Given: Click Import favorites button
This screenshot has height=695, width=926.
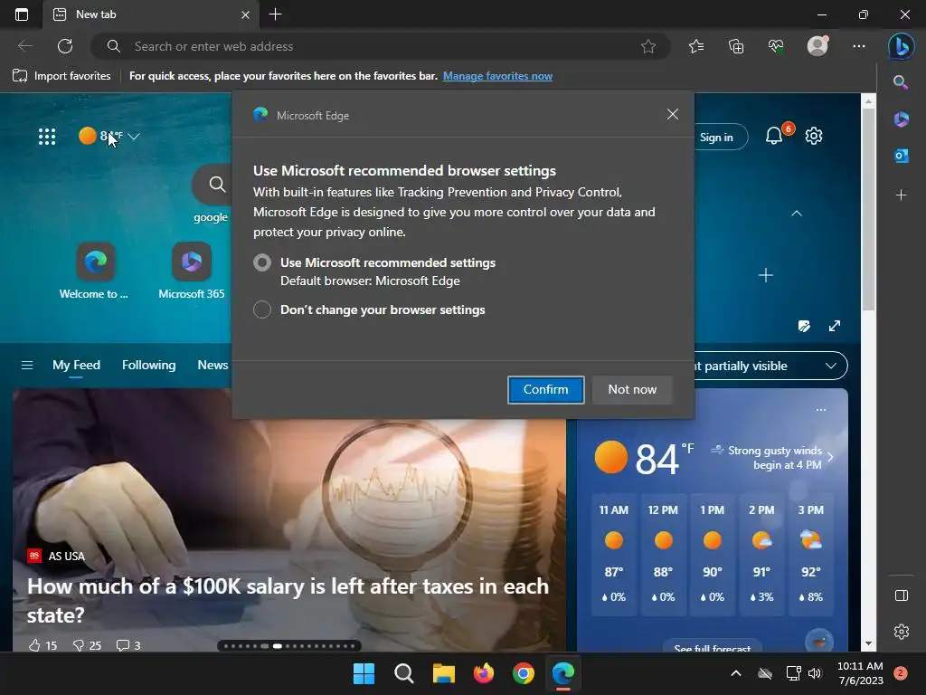Looking at the screenshot, I should click(x=61, y=76).
